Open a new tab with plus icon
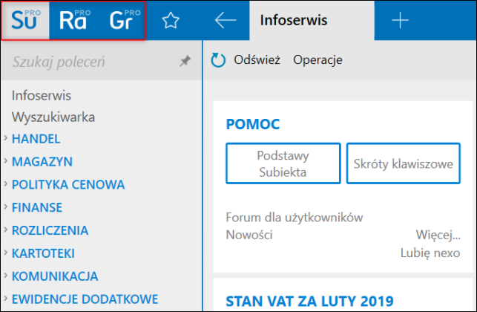 400,21
